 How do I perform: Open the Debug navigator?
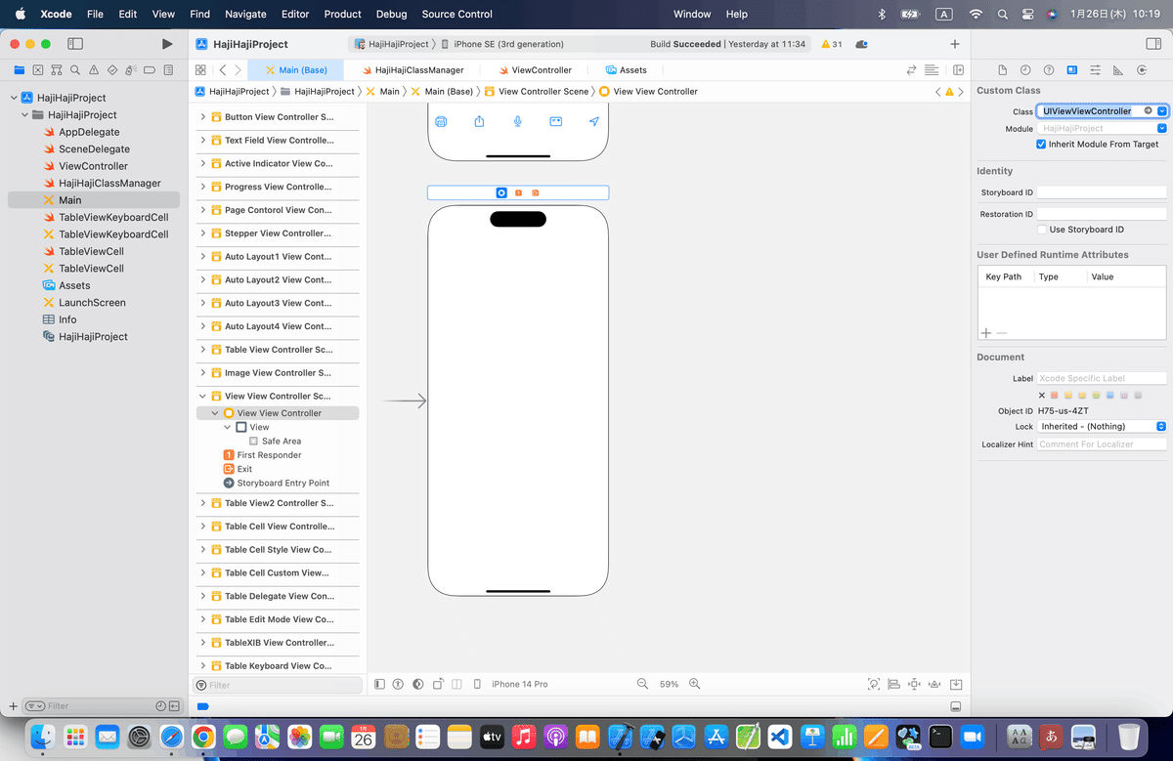(x=131, y=70)
